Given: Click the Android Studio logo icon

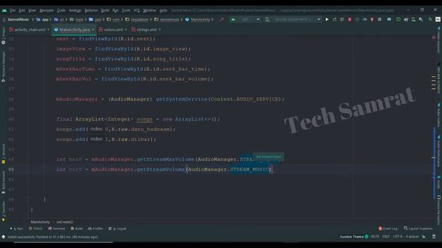Looking at the screenshot, I should (4, 10).
